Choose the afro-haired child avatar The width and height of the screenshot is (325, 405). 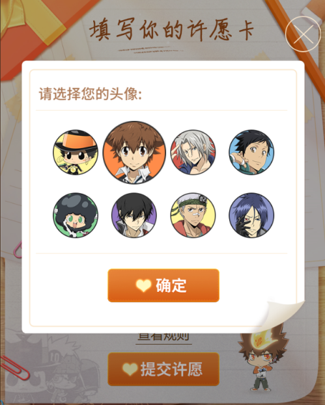(76, 215)
